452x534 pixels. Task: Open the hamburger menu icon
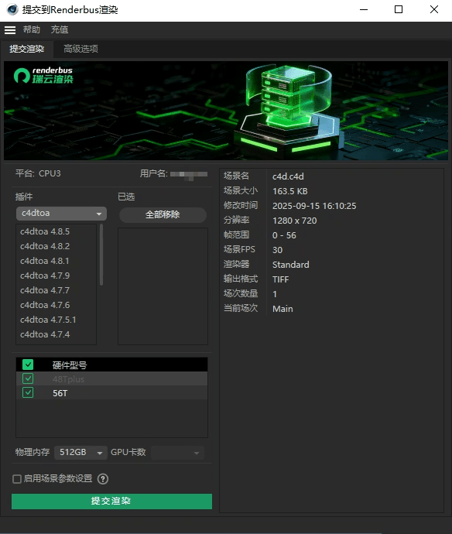tap(10, 30)
